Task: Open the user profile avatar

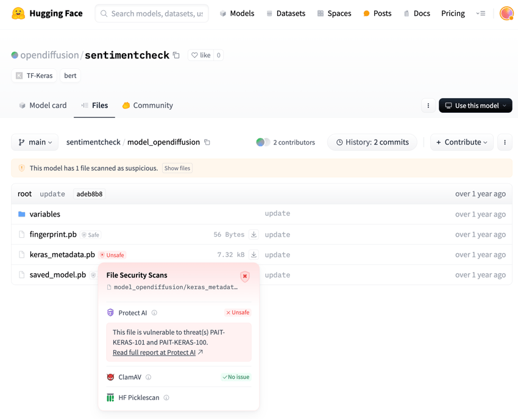Action: (506, 13)
